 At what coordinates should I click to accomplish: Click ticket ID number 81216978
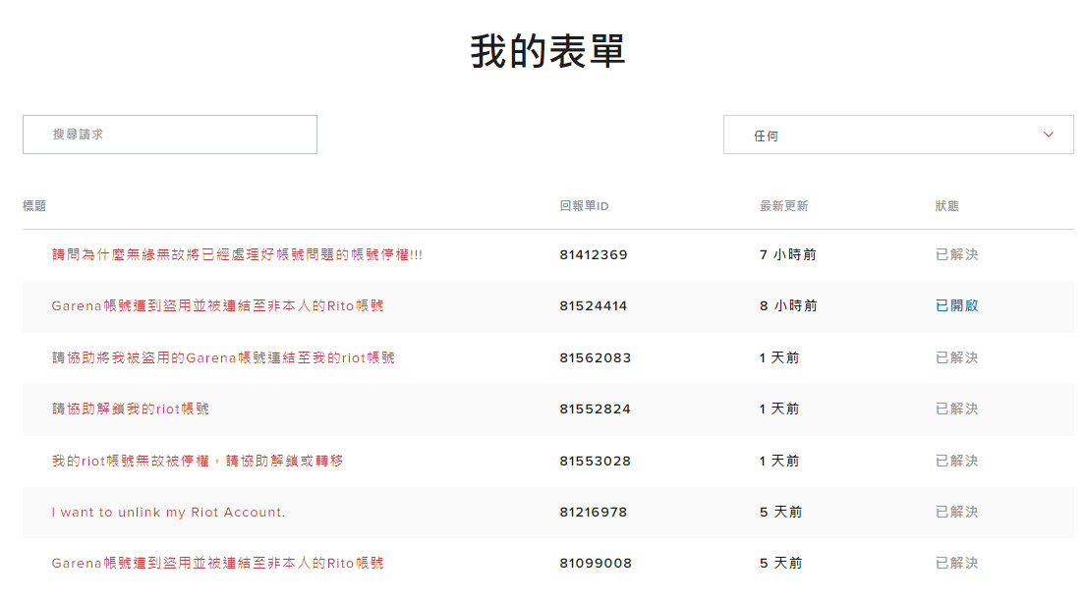(x=594, y=512)
